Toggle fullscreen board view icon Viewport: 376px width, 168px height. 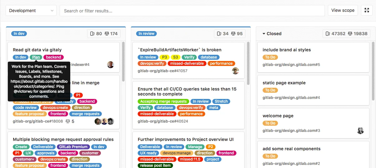(367, 10)
